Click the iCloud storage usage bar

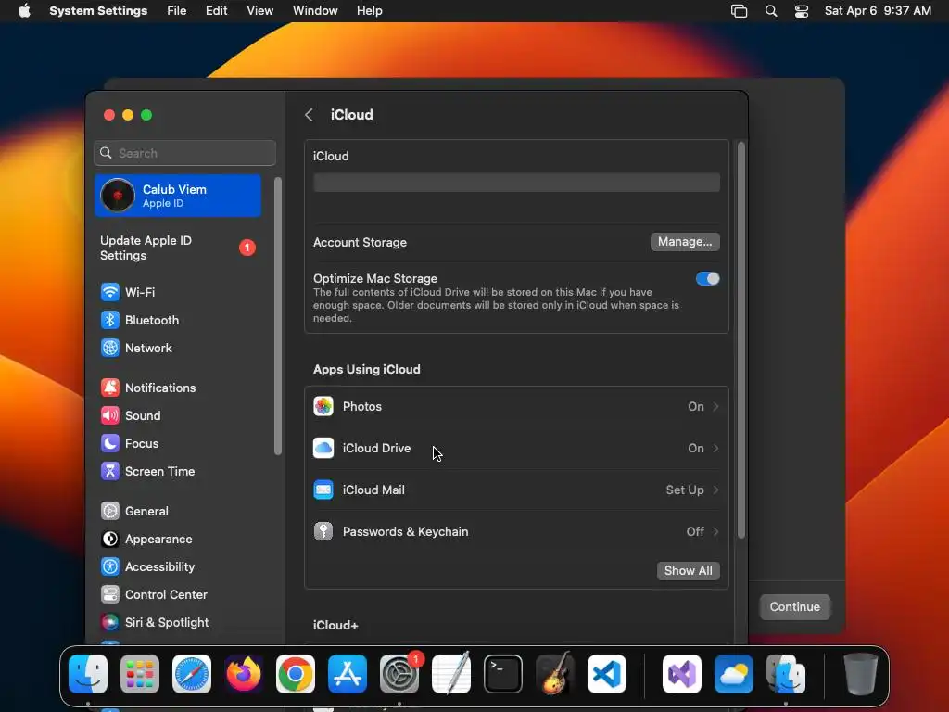coord(516,183)
